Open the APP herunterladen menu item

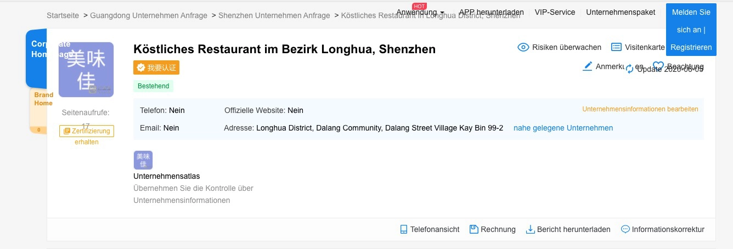pos(492,12)
